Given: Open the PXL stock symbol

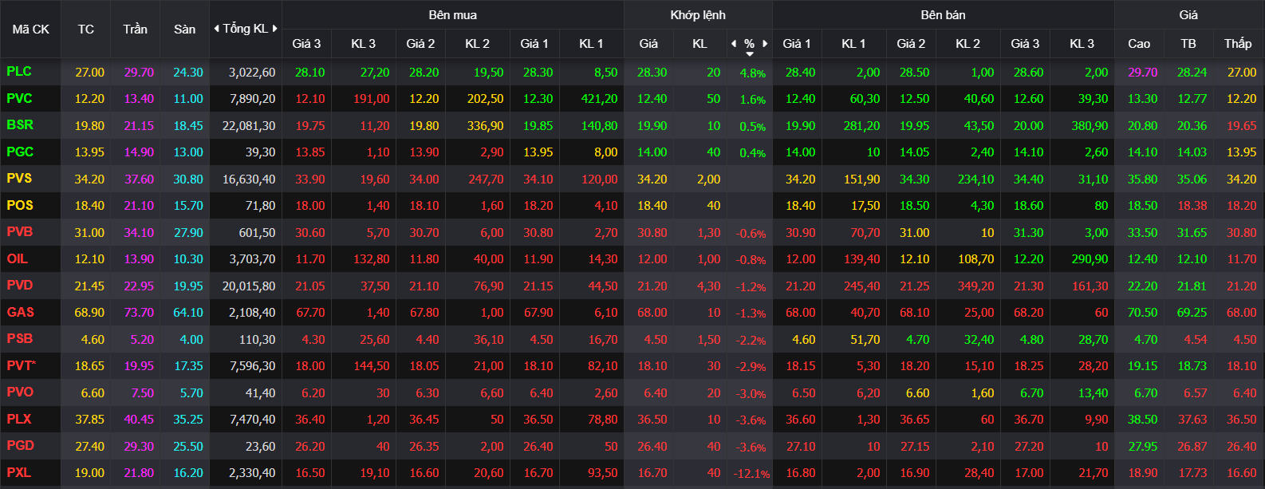Looking at the screenshot, I should click(x=19, y=472).
